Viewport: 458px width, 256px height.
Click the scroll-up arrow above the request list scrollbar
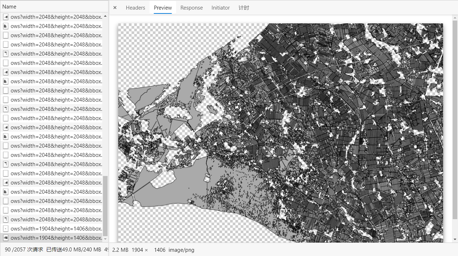pyautogui.click(x=105, y=16)
